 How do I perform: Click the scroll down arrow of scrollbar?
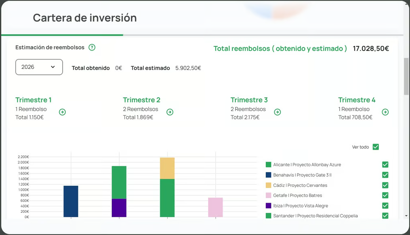tap(406, 216)
